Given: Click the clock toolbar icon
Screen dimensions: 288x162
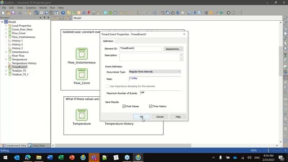Looking at the screenshot, I should tap(115, 13).
